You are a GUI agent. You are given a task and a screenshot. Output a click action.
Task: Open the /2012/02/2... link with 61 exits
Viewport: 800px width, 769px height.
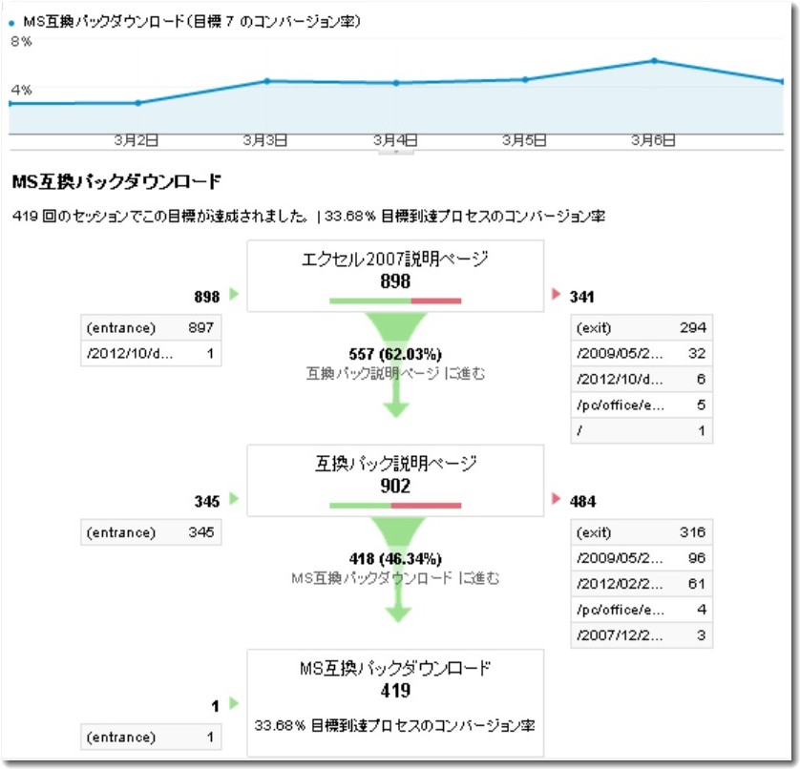638,582
